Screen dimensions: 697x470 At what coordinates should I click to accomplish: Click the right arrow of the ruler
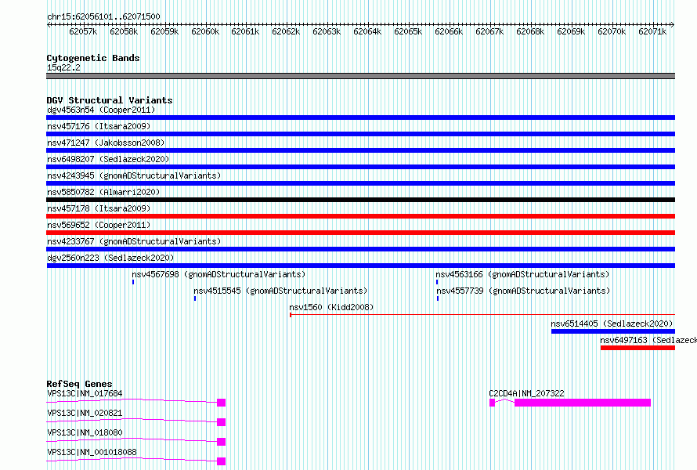coord(673,24)
